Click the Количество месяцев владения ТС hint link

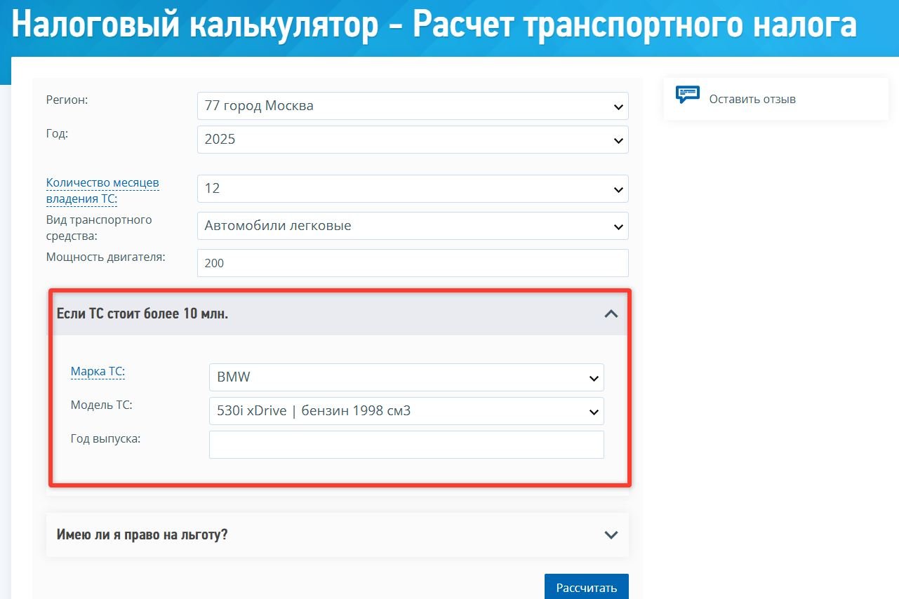(x=102, y=191)
